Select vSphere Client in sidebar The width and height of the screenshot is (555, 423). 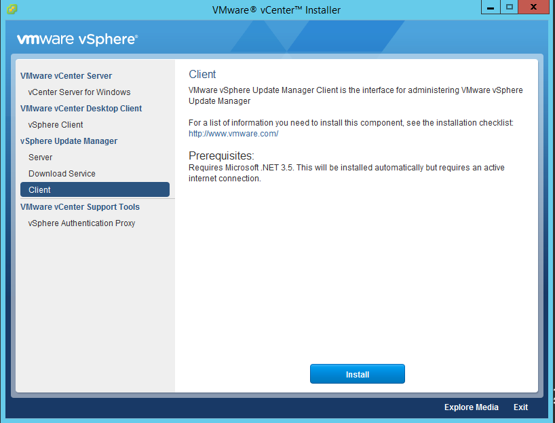(x=56, y=125)
